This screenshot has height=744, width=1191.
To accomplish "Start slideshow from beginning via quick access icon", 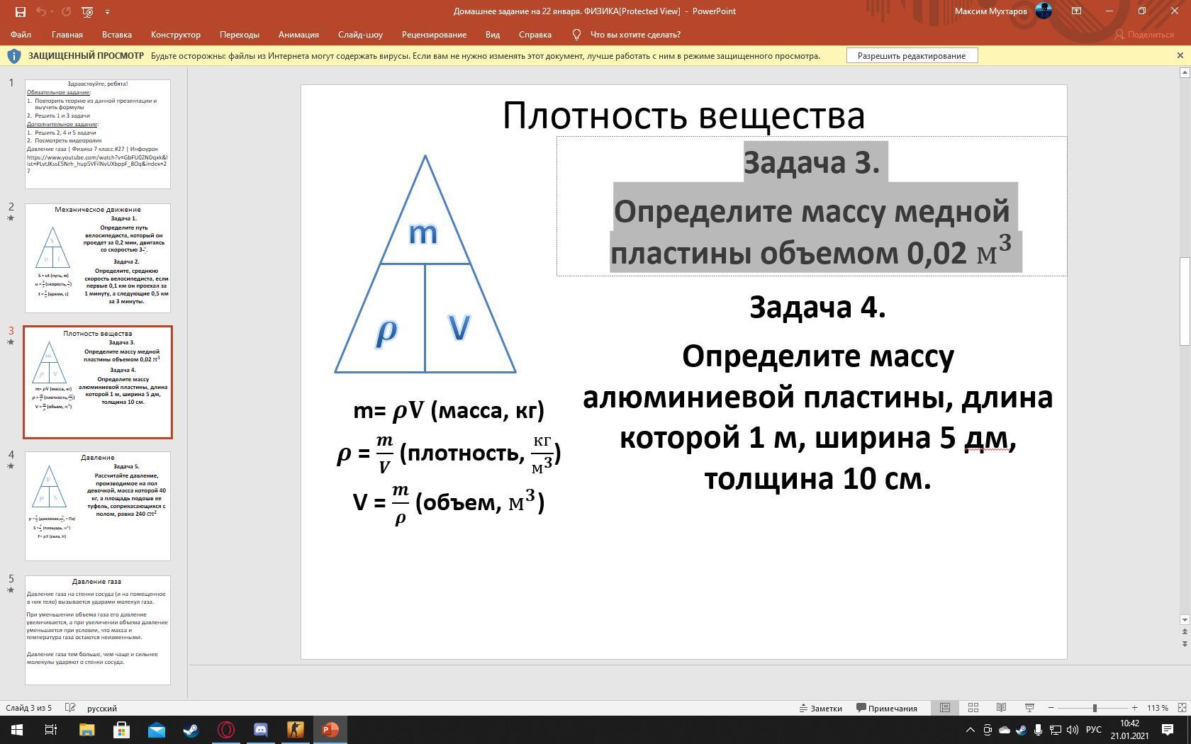I will click(x=87, y=11).
